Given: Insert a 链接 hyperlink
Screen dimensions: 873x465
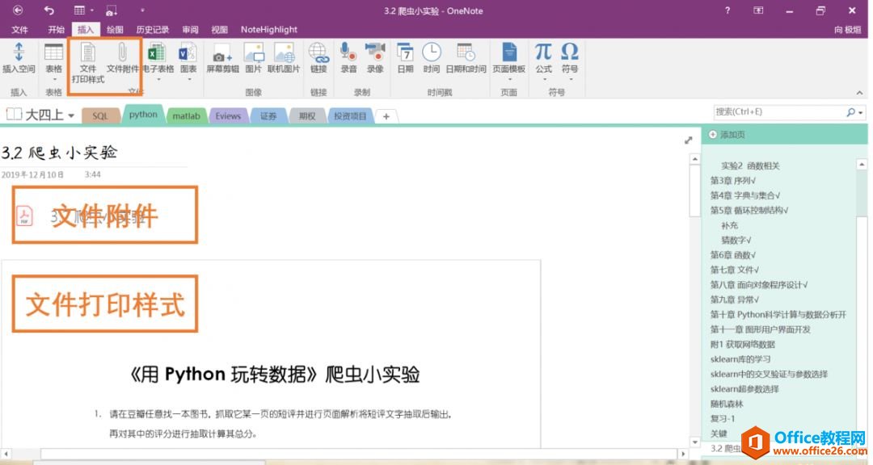Looking at the screenshot, I should [x=318, y=58].
